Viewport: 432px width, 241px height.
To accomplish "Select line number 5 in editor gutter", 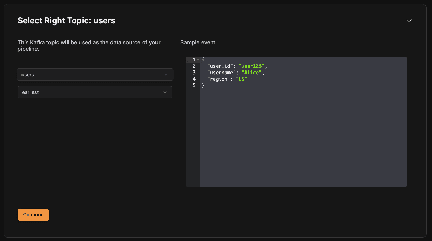I will click(x=194, y=85).
